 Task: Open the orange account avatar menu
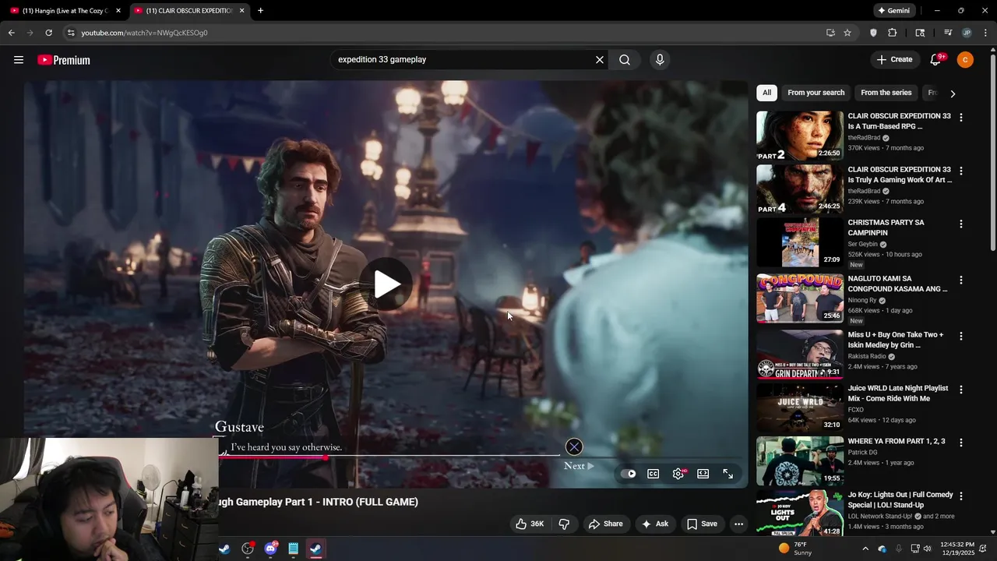965,60
